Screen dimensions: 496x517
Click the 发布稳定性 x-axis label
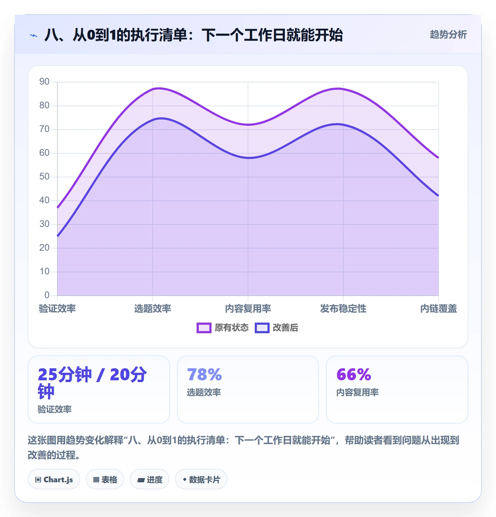343,309
